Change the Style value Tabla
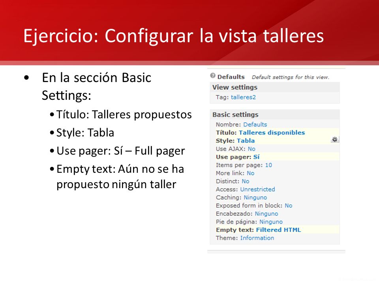 pos(246,140)
